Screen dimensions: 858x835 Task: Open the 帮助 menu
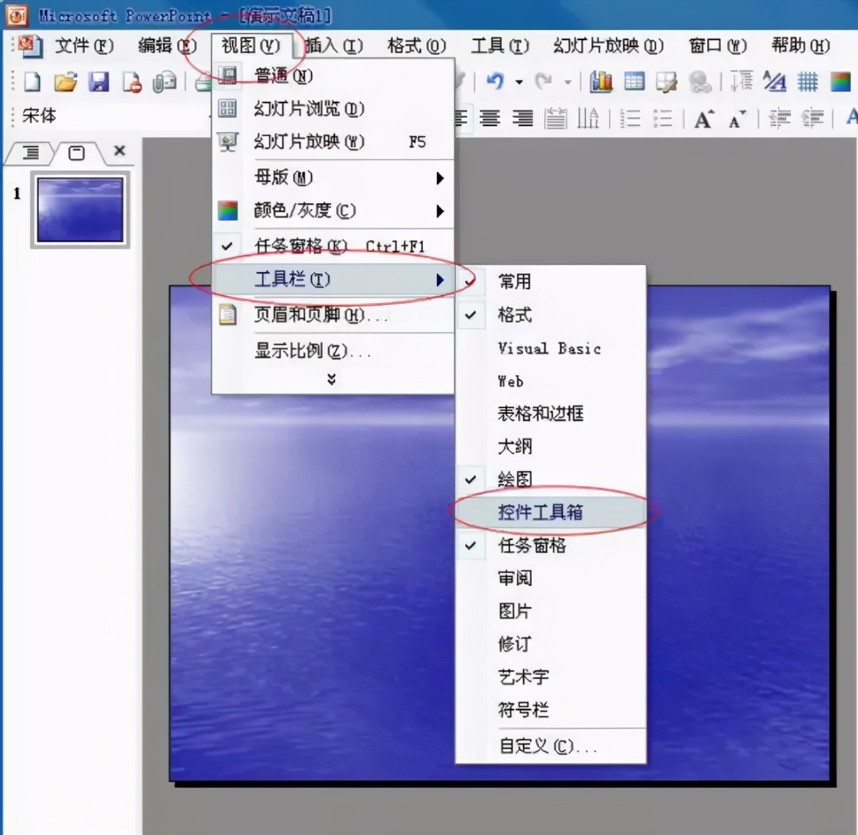tap(800, 46)
